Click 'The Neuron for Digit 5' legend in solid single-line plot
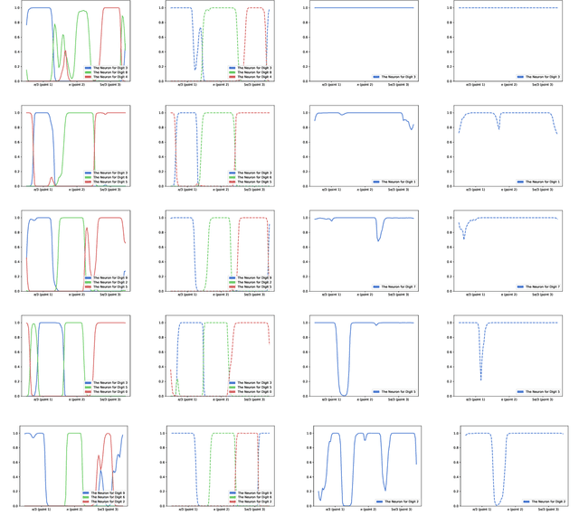This screenshot has width=579, height=525. 398,392
